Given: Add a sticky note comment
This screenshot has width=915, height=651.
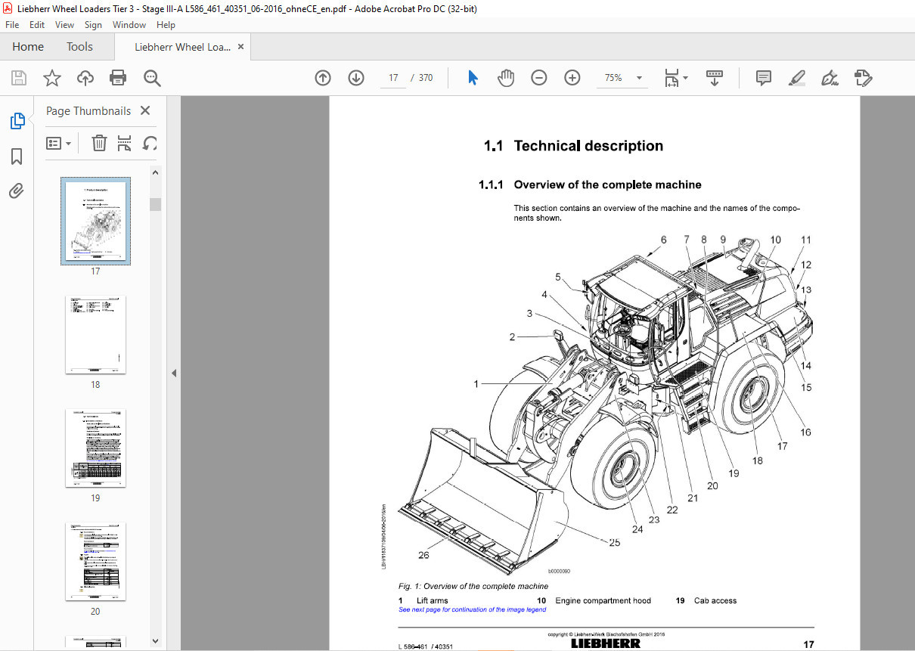Looking at the screenshot, I should [764, 78].
